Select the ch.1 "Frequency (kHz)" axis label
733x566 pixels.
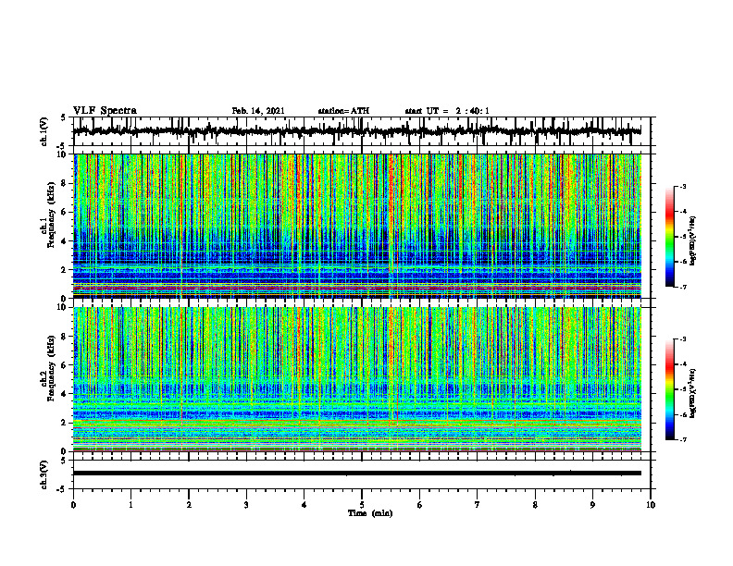coord(53,215)
